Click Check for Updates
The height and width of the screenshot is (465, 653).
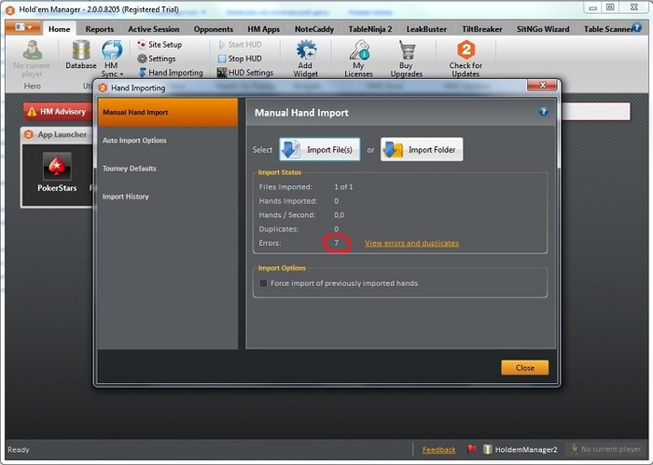465,58
